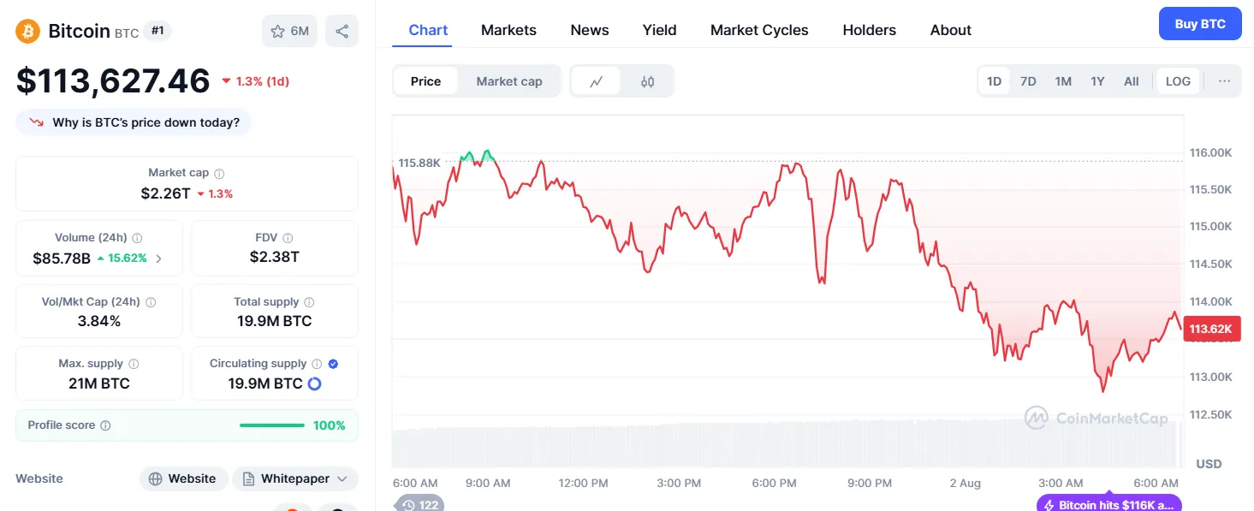The width and height of the screenshot is (1254, 511).
Task: Toggle the LOG scale on the chart
Action: 1178,80
